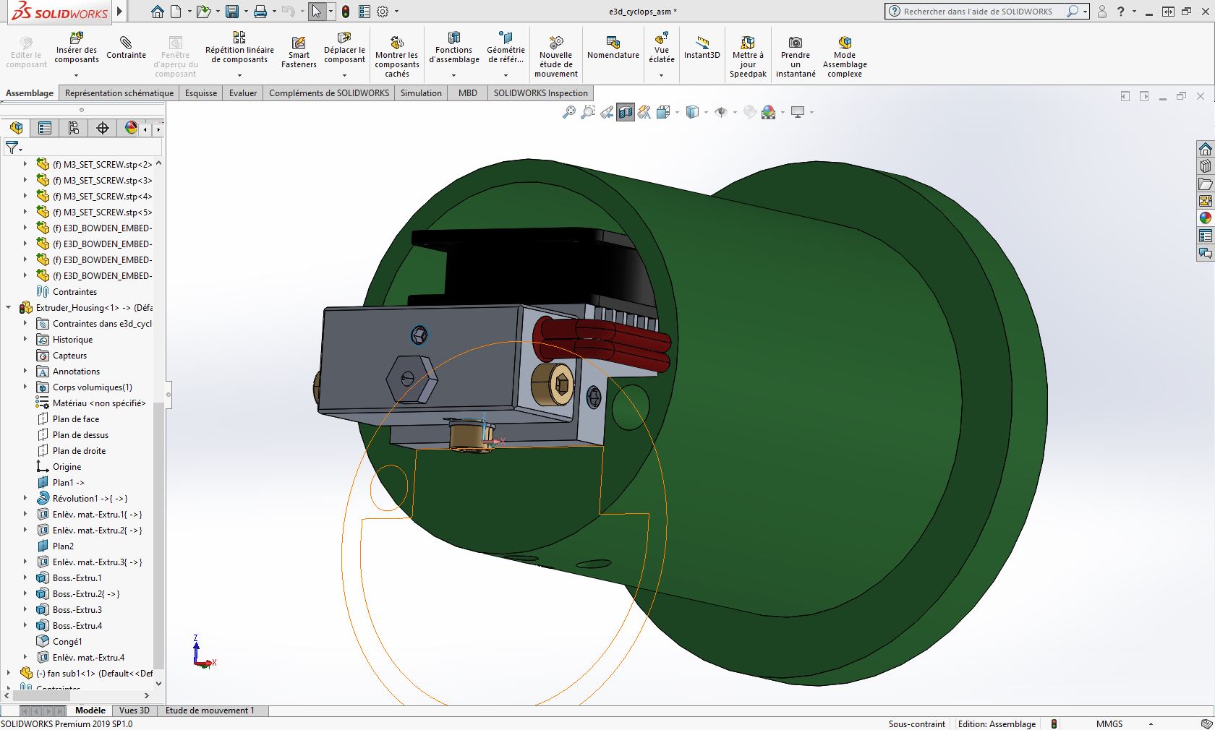
Task: Click the Previous view icon
Action: [607, 112]
